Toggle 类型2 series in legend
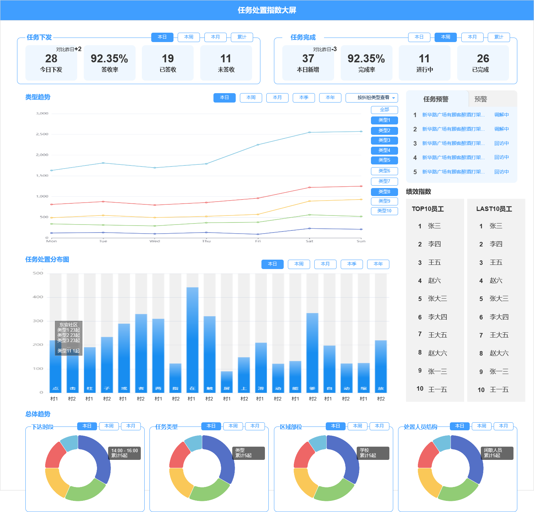 [385, 131]
